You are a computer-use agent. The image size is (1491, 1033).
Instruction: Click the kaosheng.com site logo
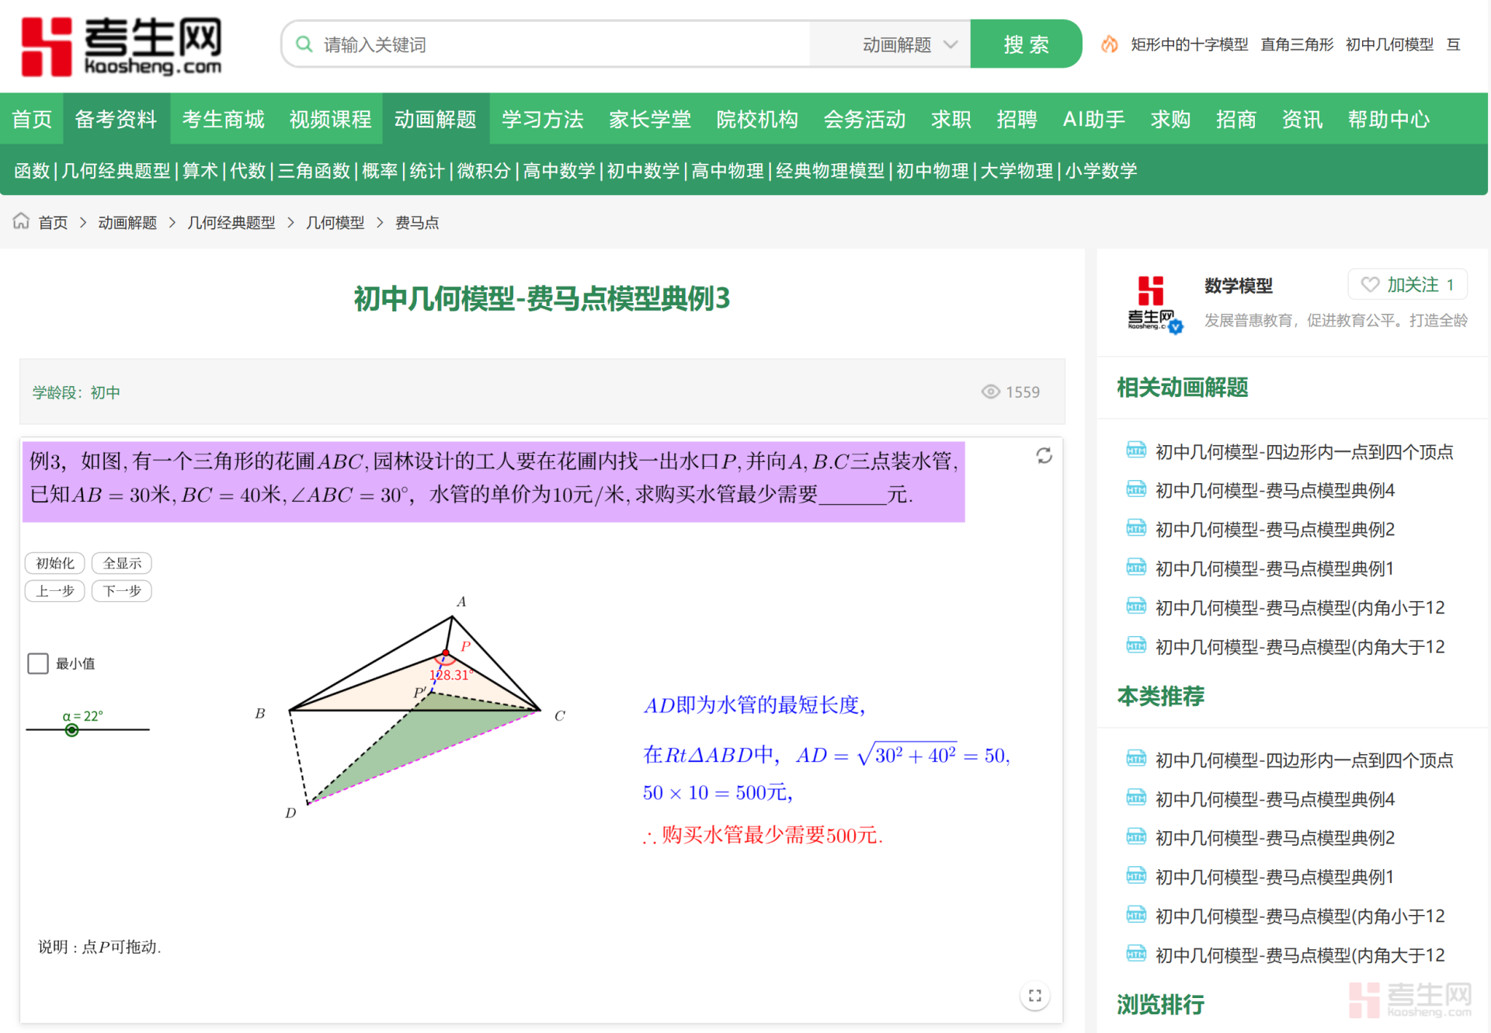point(122,47)
